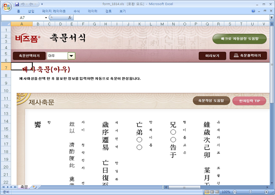Image resolution: width=275 pixels, height=195 pixels.
Task: Click the zoom slider handle
Action: 250,192
